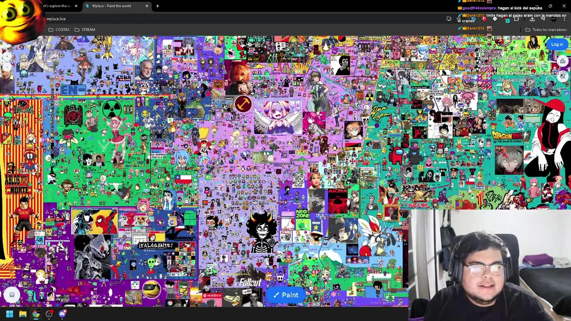
Task: Open the Extensions puzzle menu
Action: pyautogui.click(x=516, y=19)
